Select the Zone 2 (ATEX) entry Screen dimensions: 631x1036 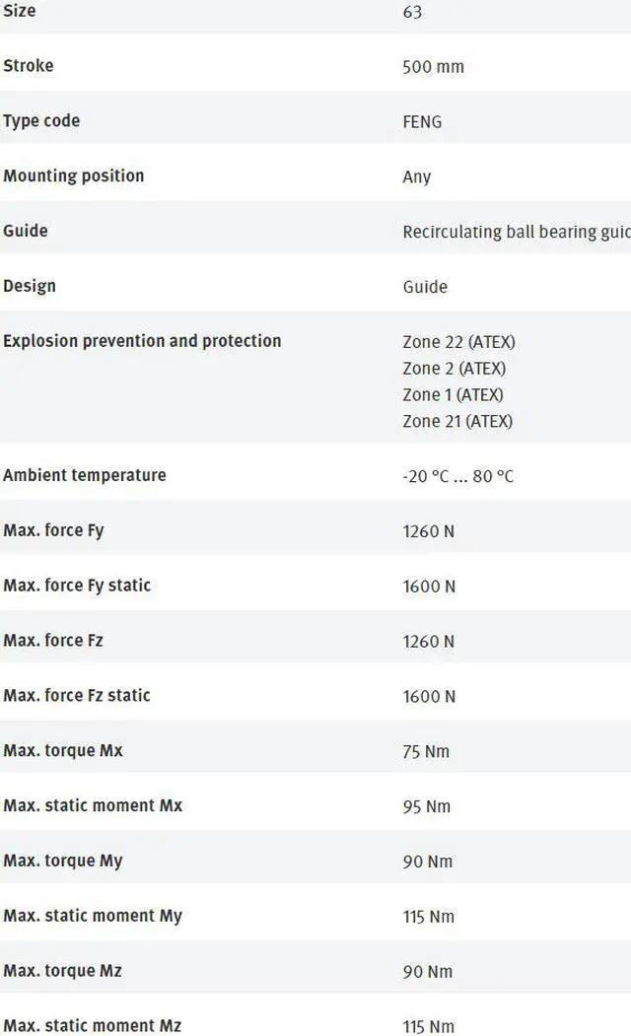[454, 369]
